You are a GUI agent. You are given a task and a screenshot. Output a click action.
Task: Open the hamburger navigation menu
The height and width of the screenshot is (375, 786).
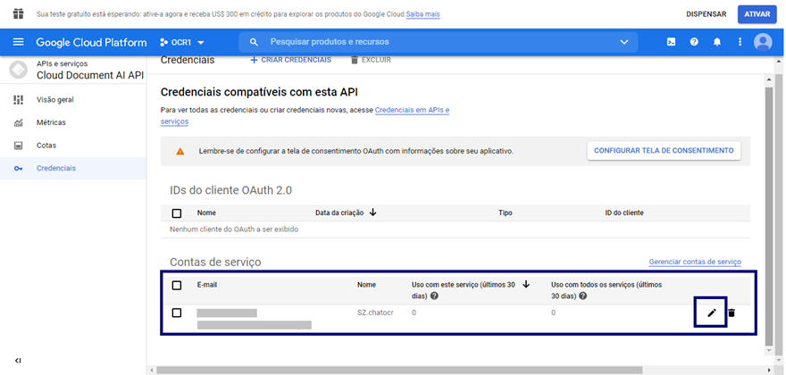coord(18,42)
